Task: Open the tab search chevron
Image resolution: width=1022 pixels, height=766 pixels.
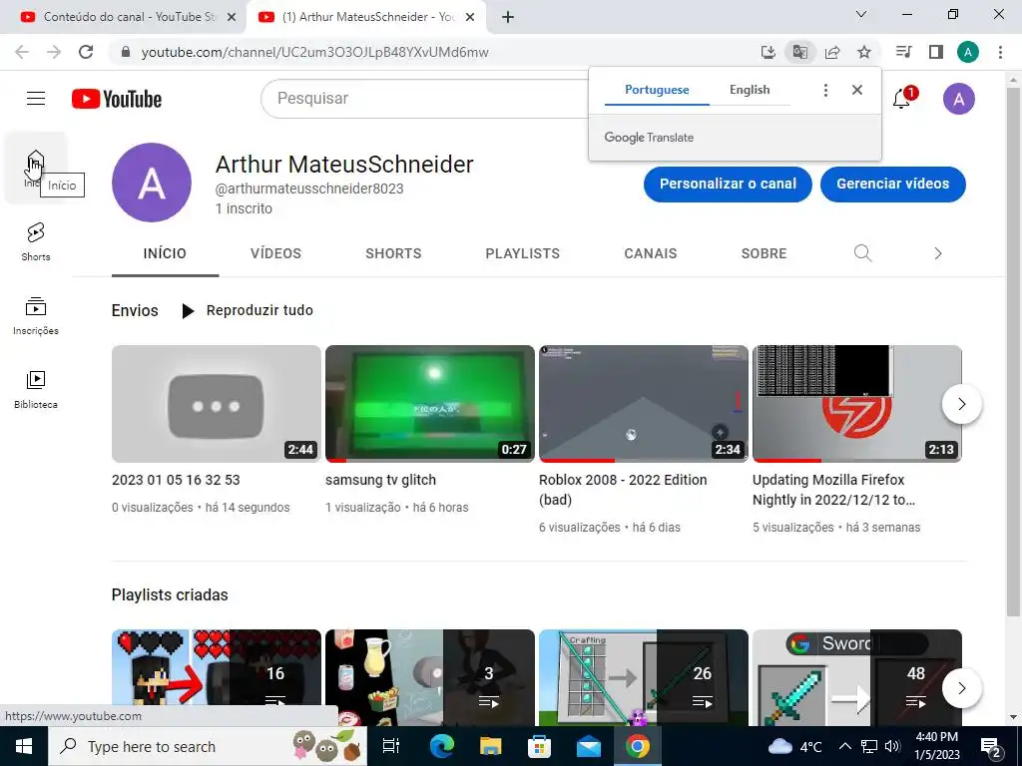Action: click(861, 14)
